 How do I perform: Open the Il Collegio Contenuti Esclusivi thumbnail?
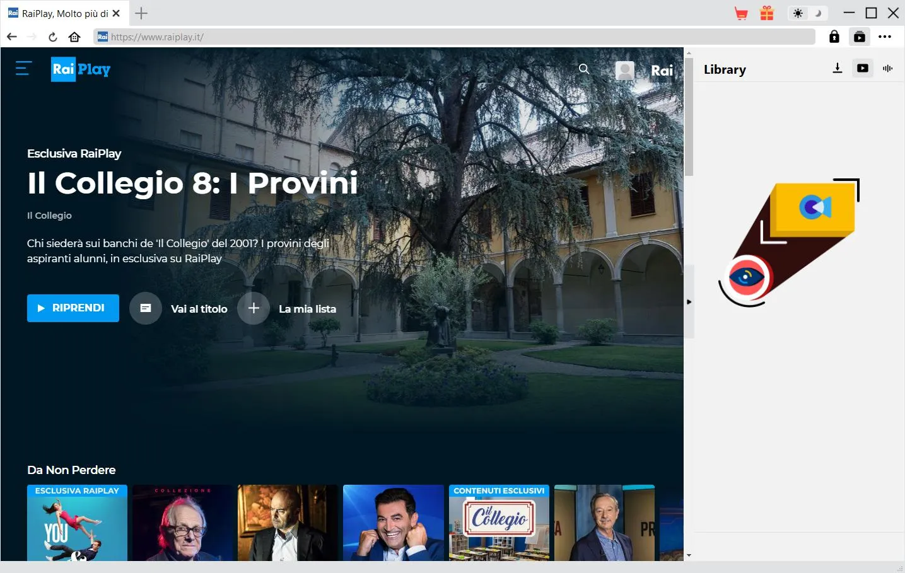click(x=499, y=523)
